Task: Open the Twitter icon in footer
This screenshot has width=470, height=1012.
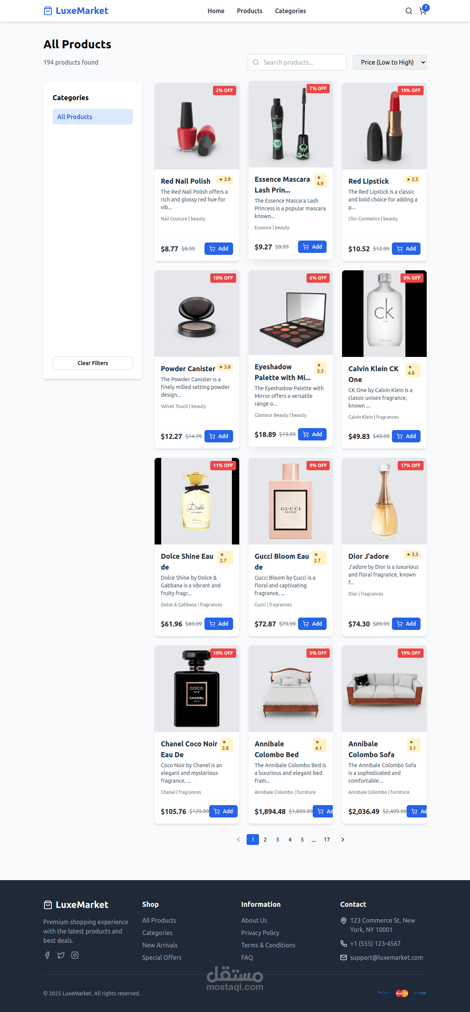Action: pos(61,955)
